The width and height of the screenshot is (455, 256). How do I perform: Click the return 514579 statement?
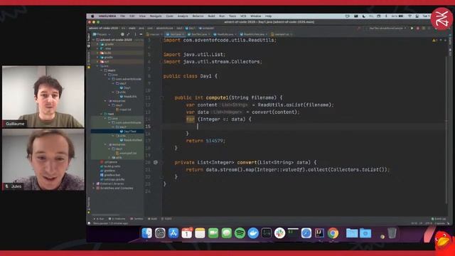(x=205, y=141)
